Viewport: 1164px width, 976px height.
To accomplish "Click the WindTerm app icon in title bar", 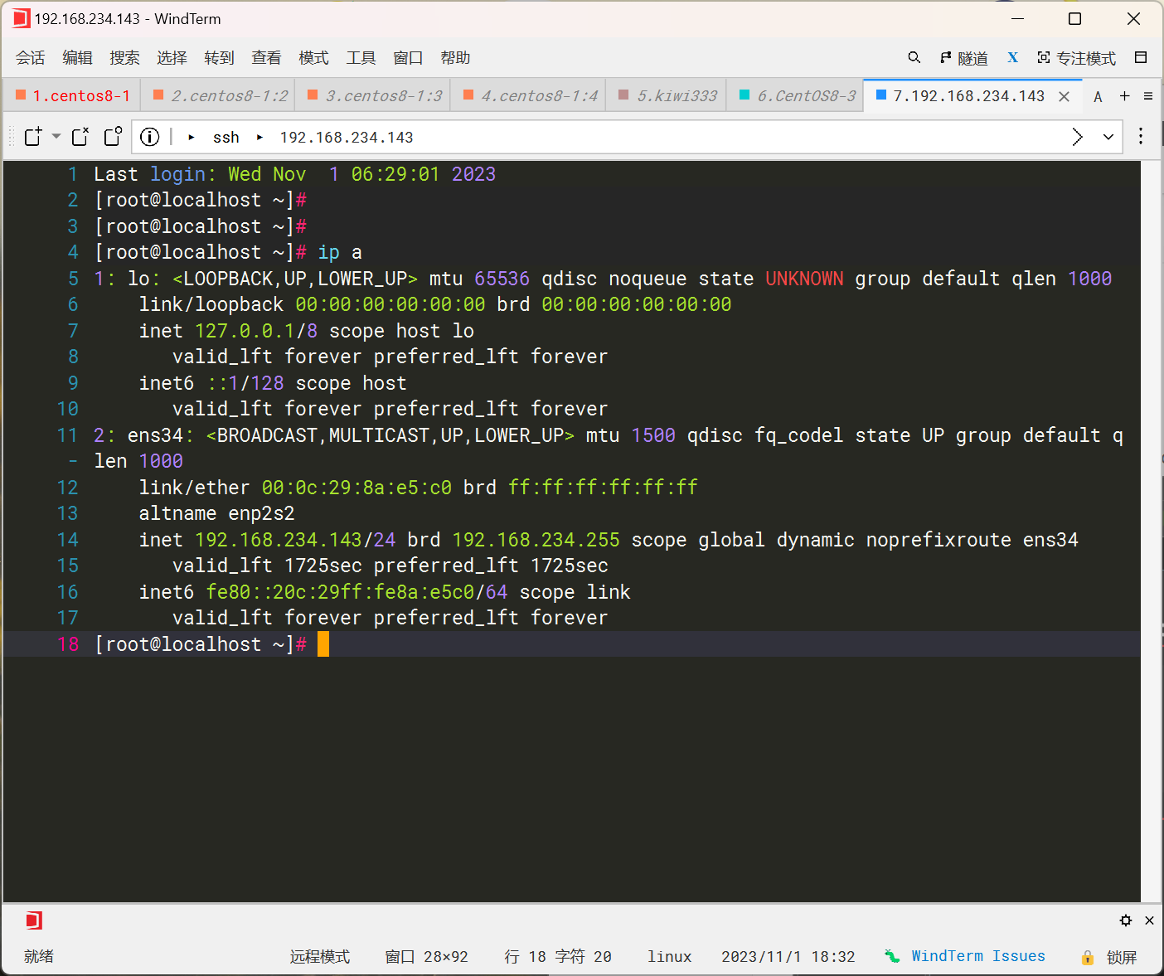I will coord(21,18).
